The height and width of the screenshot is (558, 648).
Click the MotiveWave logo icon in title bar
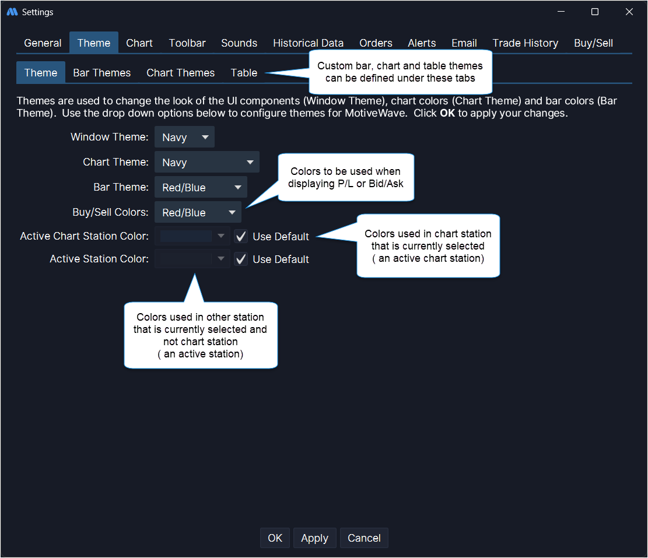click(x=12, y=12)
